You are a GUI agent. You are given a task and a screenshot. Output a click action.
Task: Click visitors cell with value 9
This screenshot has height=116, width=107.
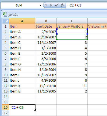point(72,75)
